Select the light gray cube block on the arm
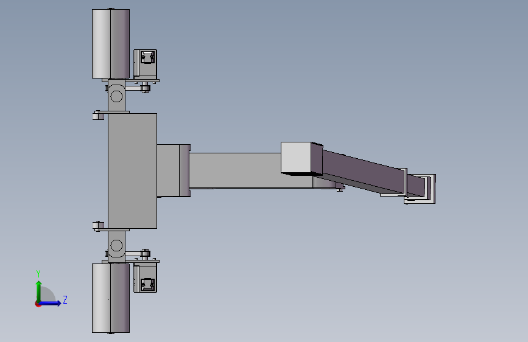528x342 pixels. [298, 158]
